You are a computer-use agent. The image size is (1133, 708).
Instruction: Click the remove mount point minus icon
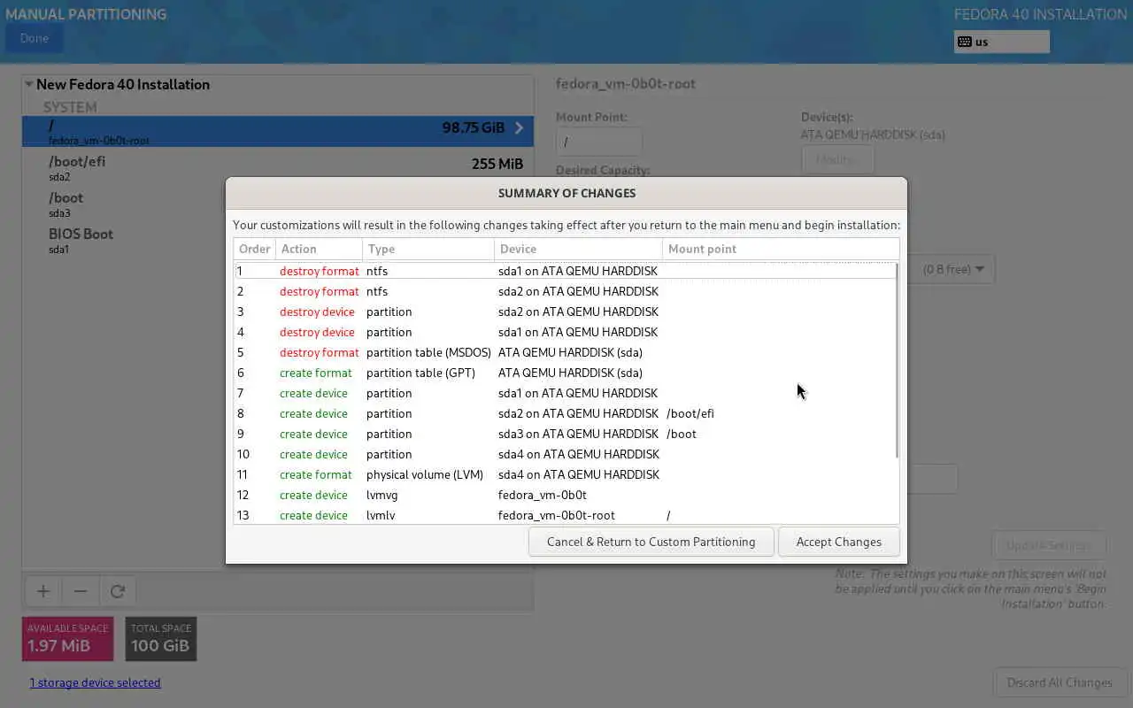(x=81, y=591)
